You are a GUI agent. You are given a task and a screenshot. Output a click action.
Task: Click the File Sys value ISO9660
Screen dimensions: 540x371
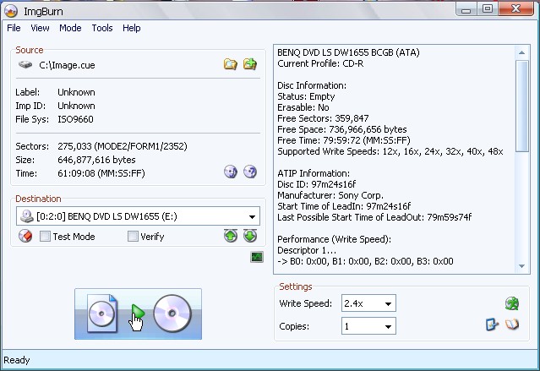coord(75,119)
